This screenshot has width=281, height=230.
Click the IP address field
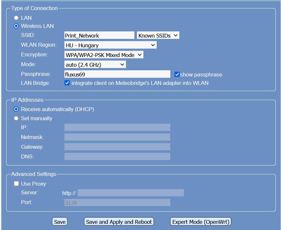[x=117, y=127]
